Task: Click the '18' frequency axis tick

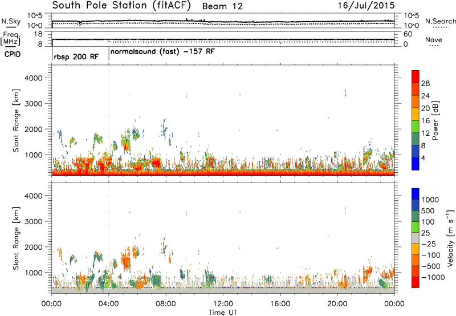Action: coord(38,34)
